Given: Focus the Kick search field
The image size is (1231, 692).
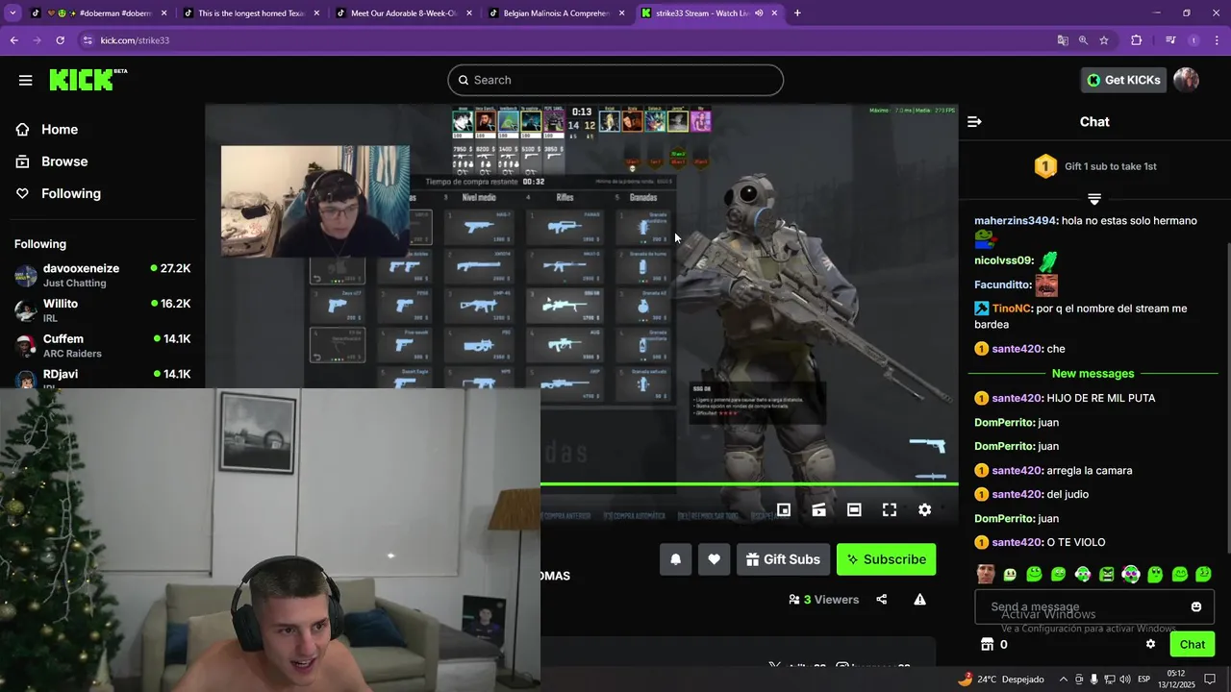Looking at the screenshot, I should [615, 80].
